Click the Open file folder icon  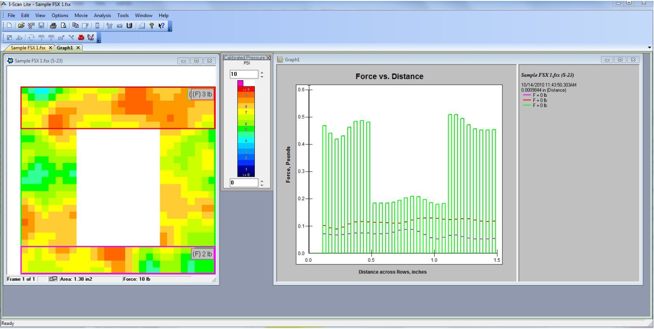(21, 26)
